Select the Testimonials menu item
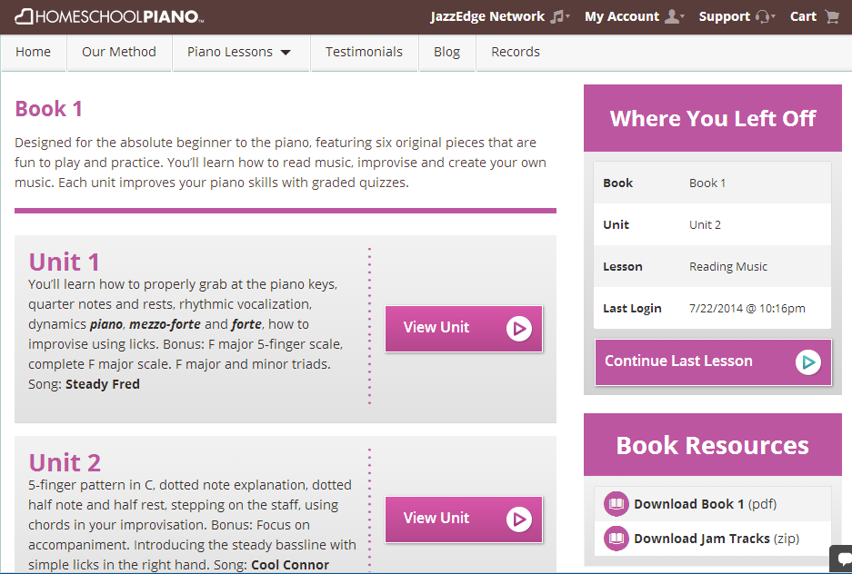This screenshot has height=574, width=852. 364,52
